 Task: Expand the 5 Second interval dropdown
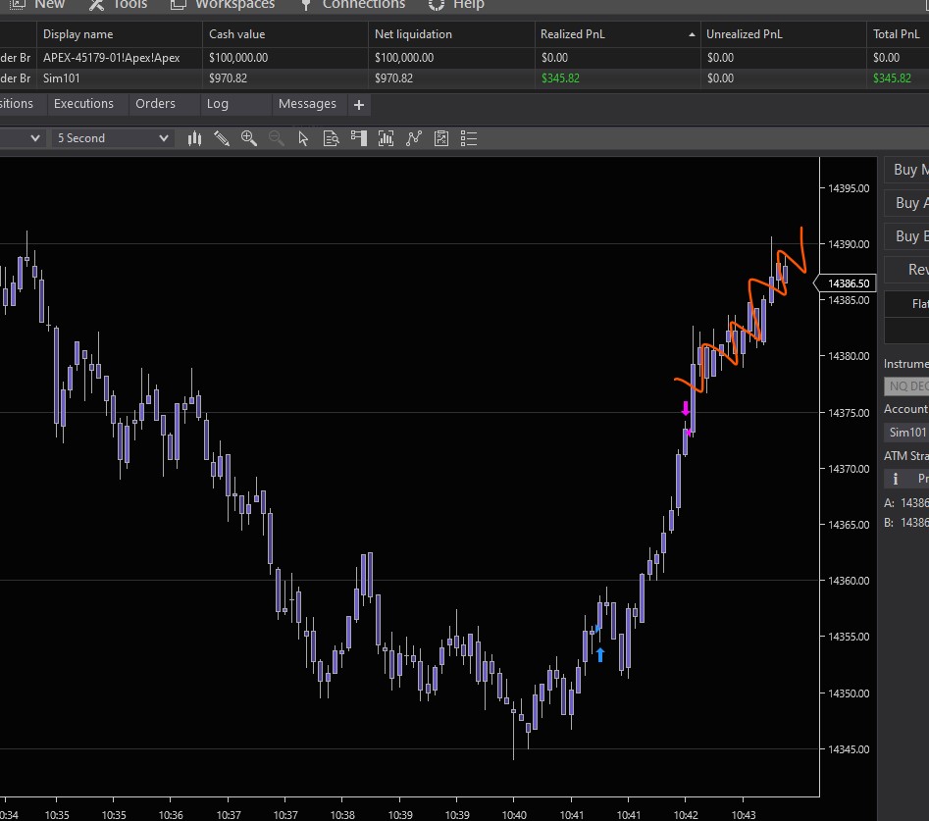(x=163, y=138)
